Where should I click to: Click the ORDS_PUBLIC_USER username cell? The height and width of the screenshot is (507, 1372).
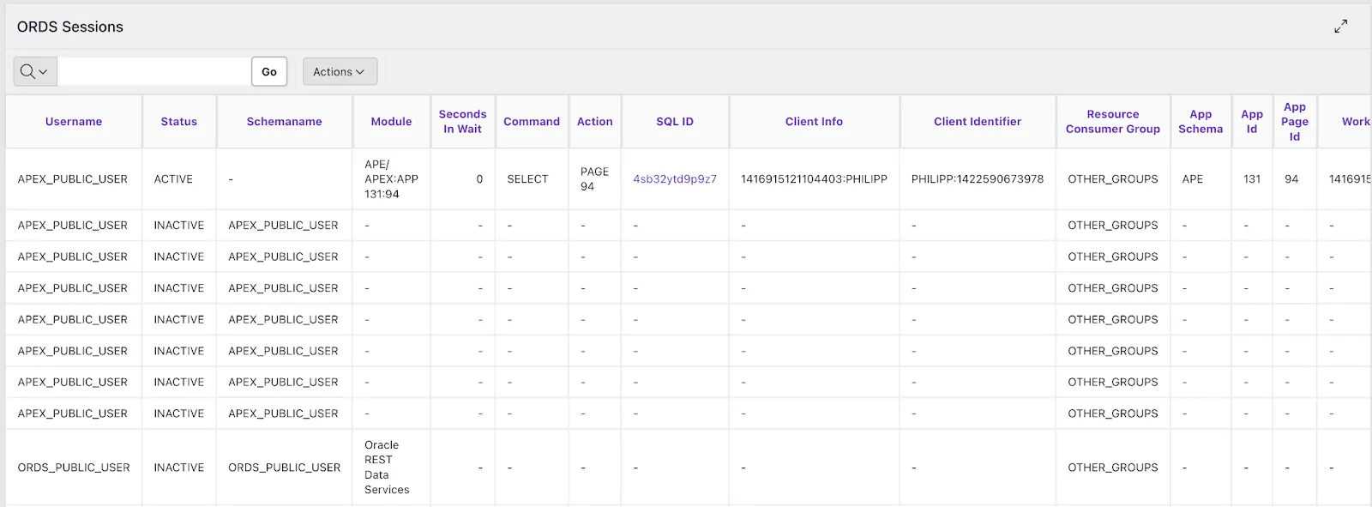tap(74, 468)
